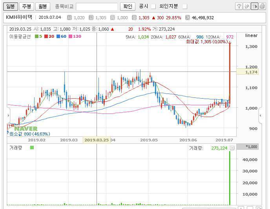The image size is (270, 209).
Task: Switch to the 일봉 daily chart tab
Action: coord(11,7)
